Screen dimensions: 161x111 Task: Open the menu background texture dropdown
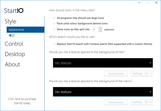(103, 92)
